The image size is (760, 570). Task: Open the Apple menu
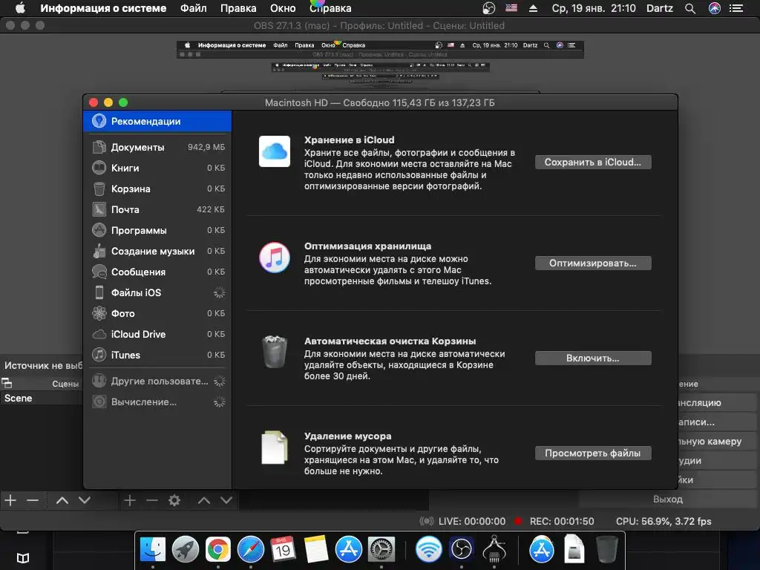[x=20, y=8]
